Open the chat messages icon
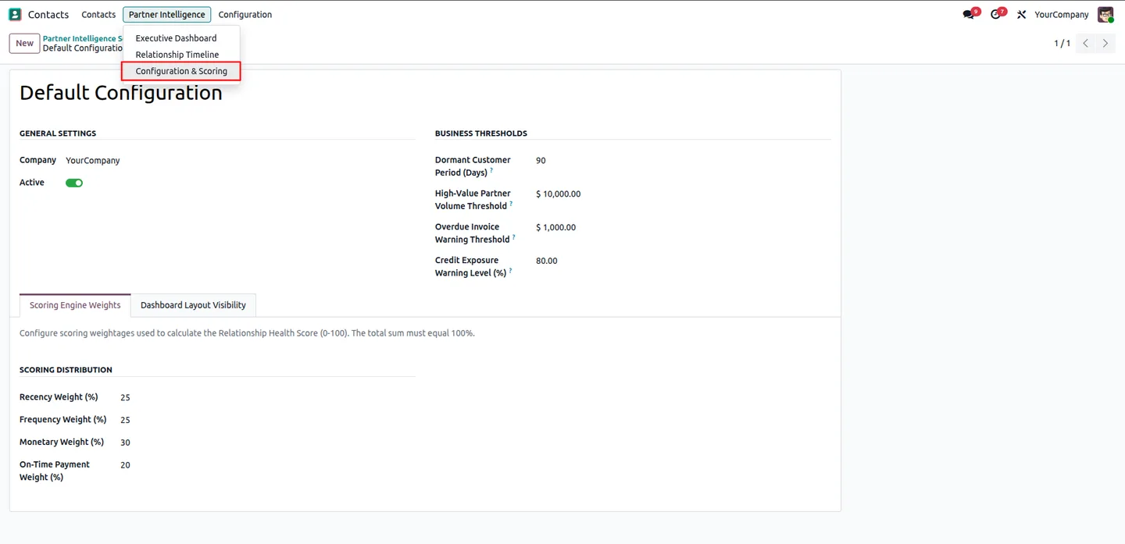 [970, 14]
